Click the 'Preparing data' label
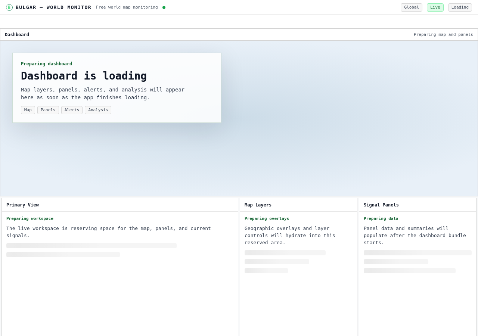478x336 pixels. (x=381, y=219)
